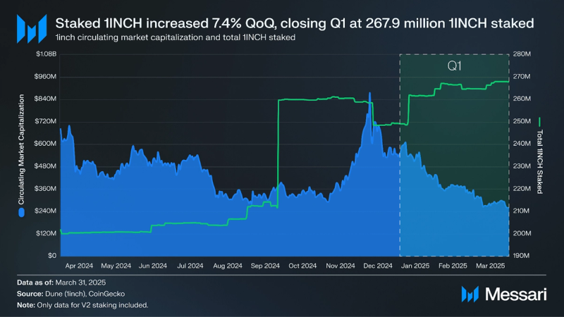Viewport: 564px width, 317px height.
Task: Click the 280M right axis value
Action: click(x=522, y=54)
